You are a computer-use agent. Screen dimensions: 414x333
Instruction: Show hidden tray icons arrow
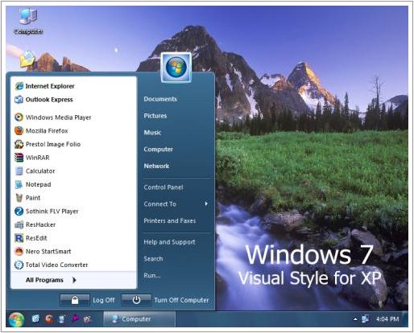tap(355, 319)
